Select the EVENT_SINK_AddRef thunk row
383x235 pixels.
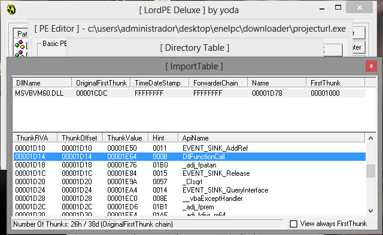coord(189,148)
